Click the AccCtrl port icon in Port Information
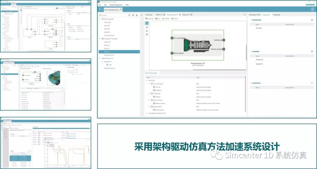Viewport: 317px width, 169px height. [x=154, y=87]
